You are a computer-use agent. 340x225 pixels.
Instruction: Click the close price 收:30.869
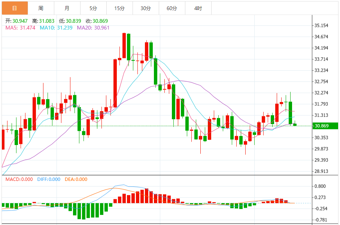coord(97,21)
